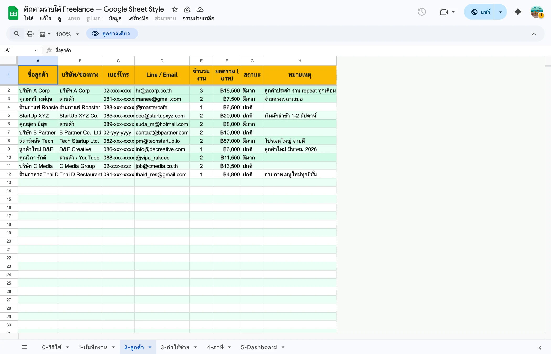Start a video meeting from the camera icon
551x354 pixels.
443,12
